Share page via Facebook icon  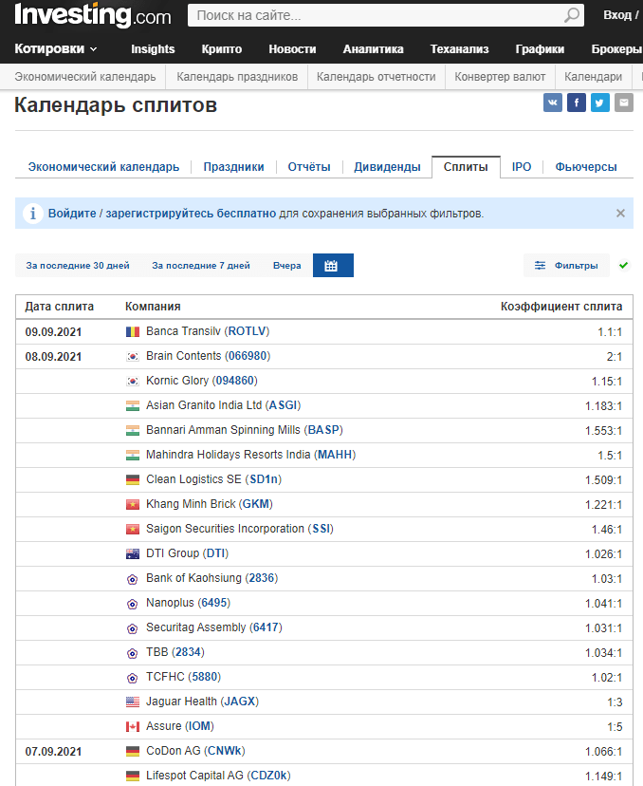[x=577, y=103]
